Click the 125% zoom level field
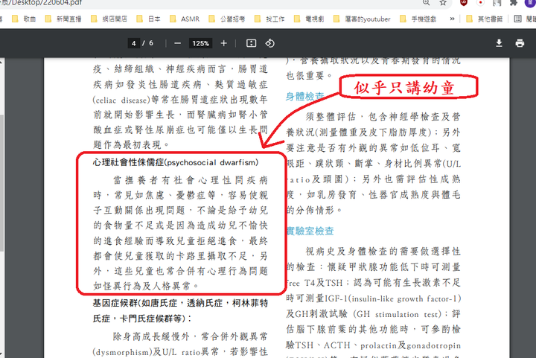 [200, 43]
